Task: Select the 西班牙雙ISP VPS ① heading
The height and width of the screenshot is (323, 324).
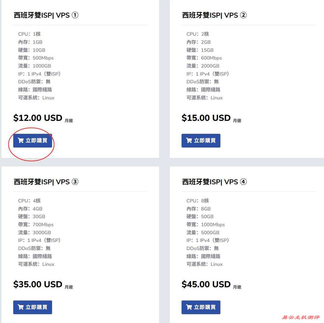Action: pos(45,15)
